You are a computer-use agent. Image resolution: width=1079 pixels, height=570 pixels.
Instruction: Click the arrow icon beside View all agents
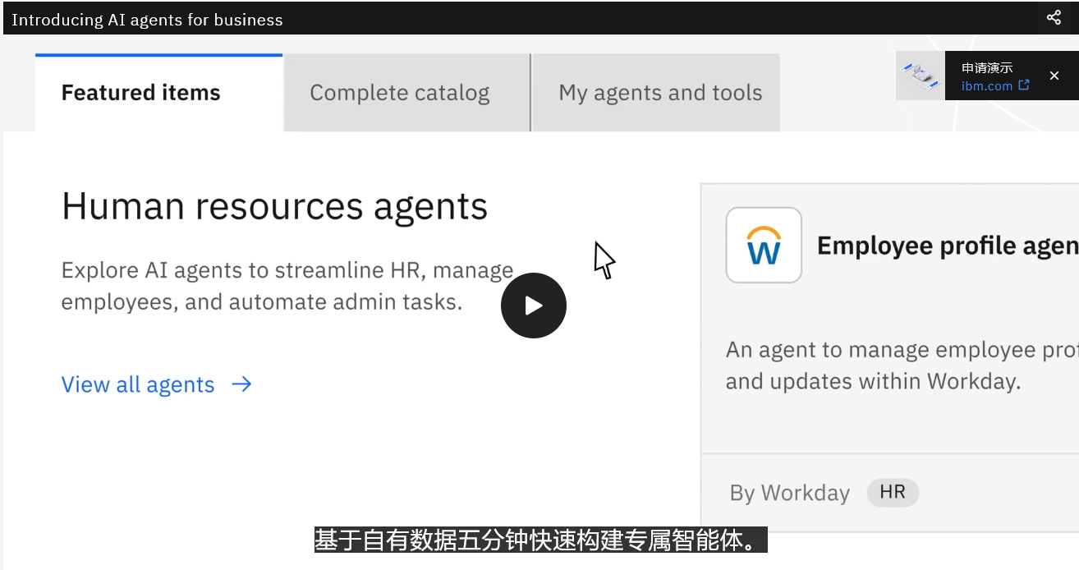[241, 384]
